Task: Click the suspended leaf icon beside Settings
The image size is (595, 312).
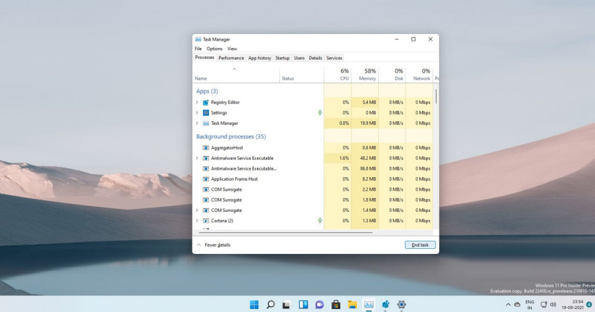Action: coord(320,112)
